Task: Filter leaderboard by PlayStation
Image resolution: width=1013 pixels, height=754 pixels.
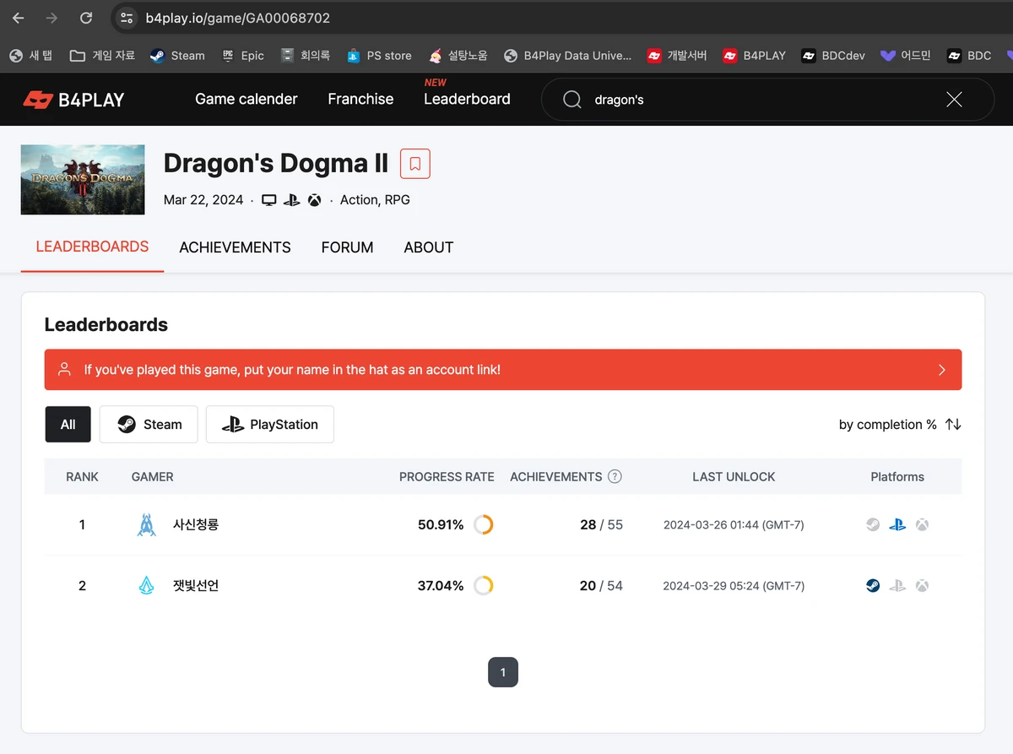Action: (x=270, y=424)
